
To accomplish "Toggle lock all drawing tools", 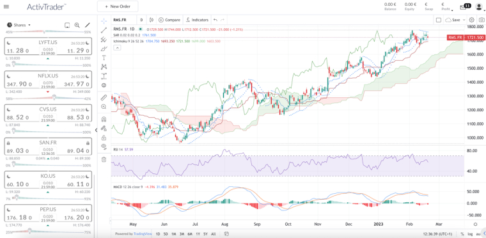I will [104, 138].
